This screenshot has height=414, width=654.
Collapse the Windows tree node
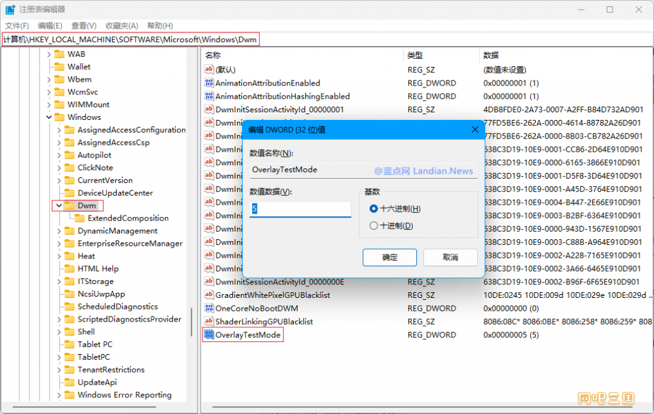pyautogui.click(x=49, y=117)
